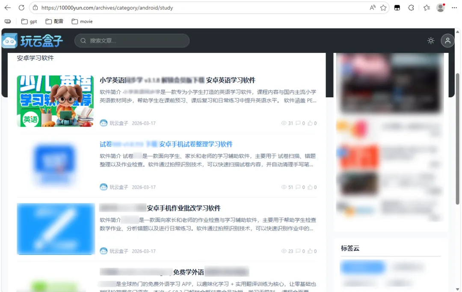Click the comment icon in the 小学英语 post
Screen dimensions: 462x292
tap(298, 123)
